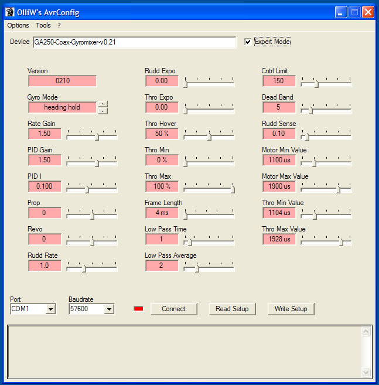This screenshot has height=385, width=379.
Task: Open the Tools menu
Action: (43, 25)
